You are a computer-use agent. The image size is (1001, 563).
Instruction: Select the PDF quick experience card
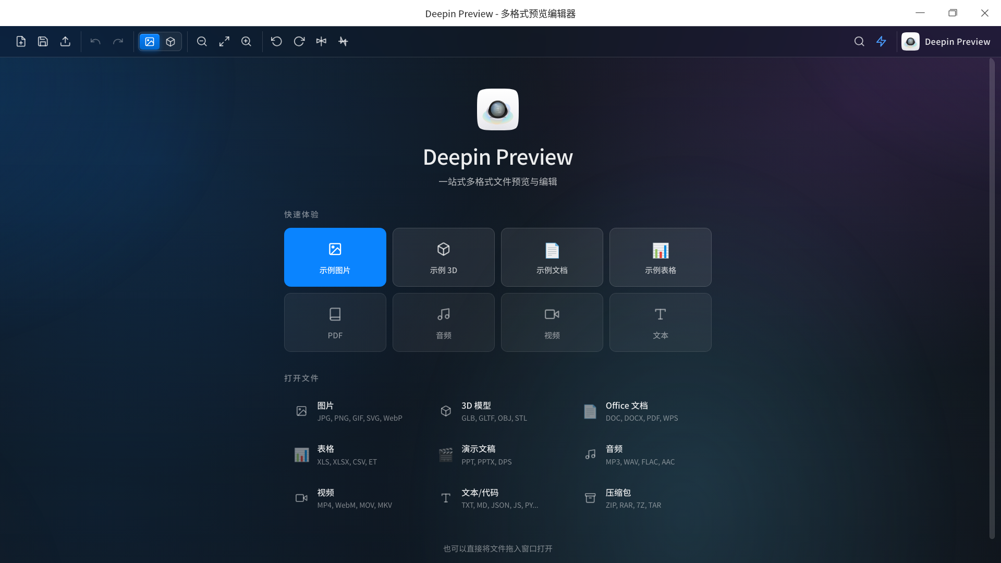click(x=335, y=322)
